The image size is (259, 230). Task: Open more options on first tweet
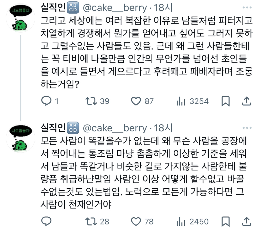(x=246, y=8)
